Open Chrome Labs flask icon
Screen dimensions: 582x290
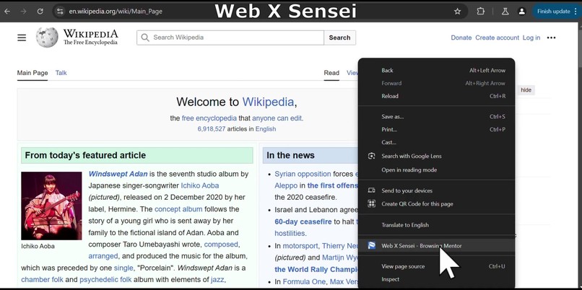505,12
